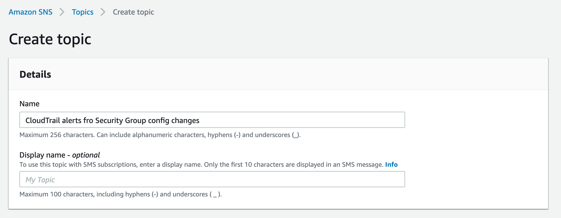Click the Info link for Display name
The image size is (561, 218).
[391, 165]
